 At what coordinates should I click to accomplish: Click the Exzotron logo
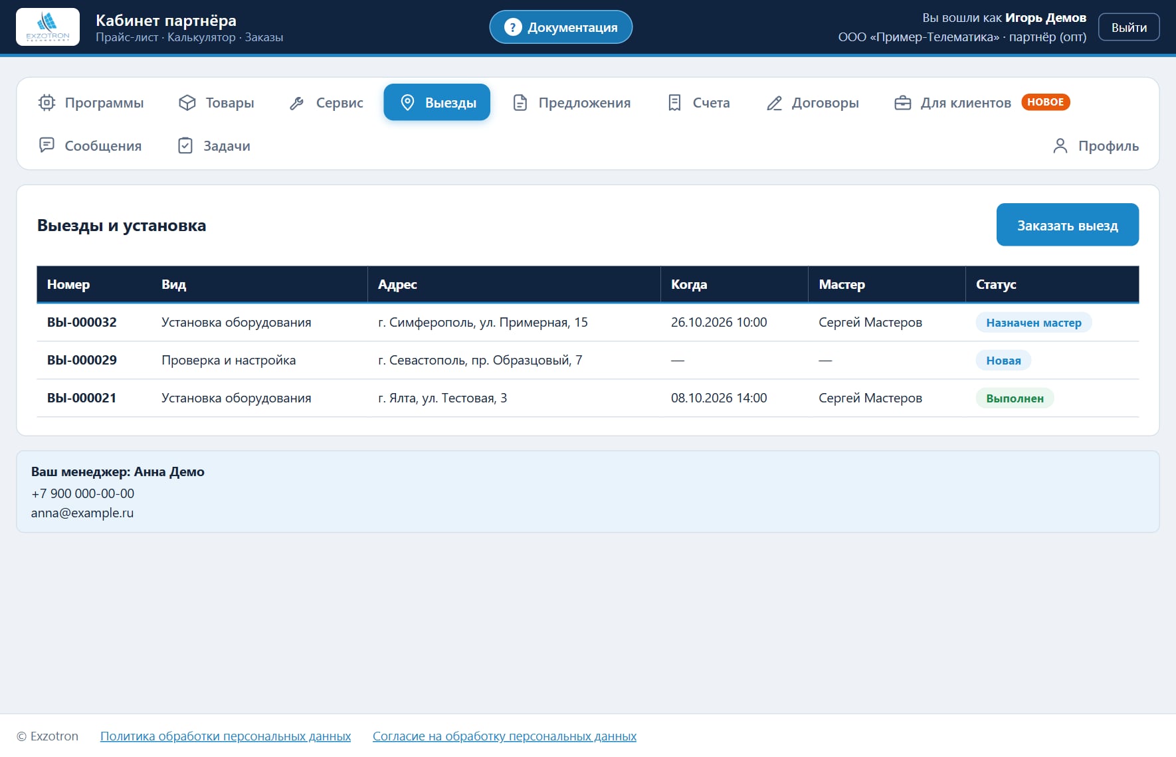point(48,27)
